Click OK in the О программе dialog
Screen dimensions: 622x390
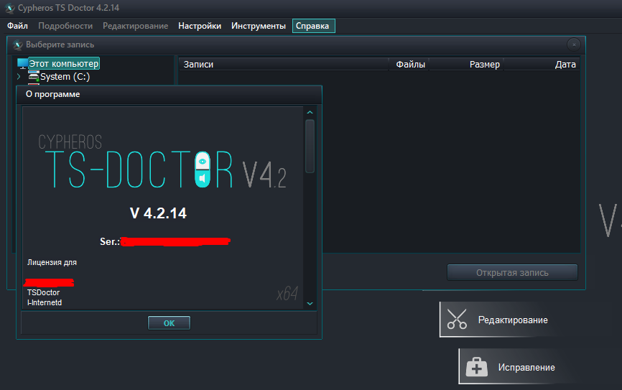tap(169, 323)
